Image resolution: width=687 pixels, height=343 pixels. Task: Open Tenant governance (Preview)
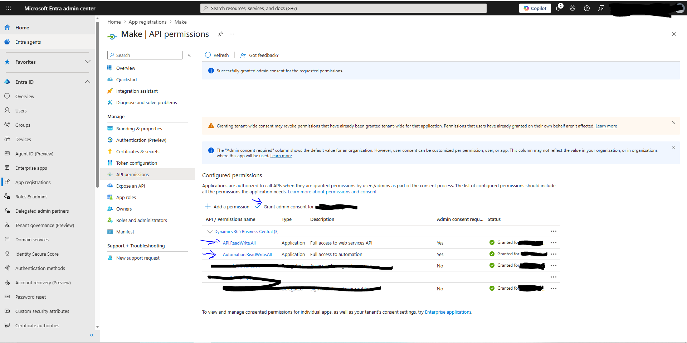45,225
